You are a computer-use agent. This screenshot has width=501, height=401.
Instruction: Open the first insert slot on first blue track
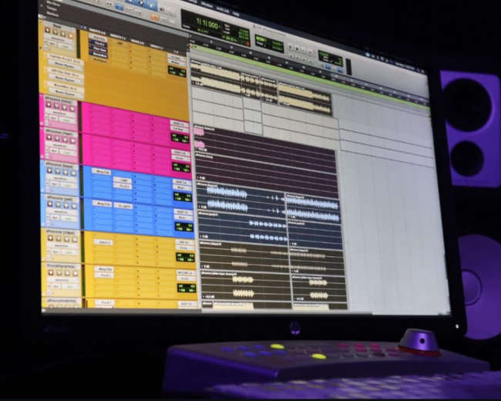102,172
